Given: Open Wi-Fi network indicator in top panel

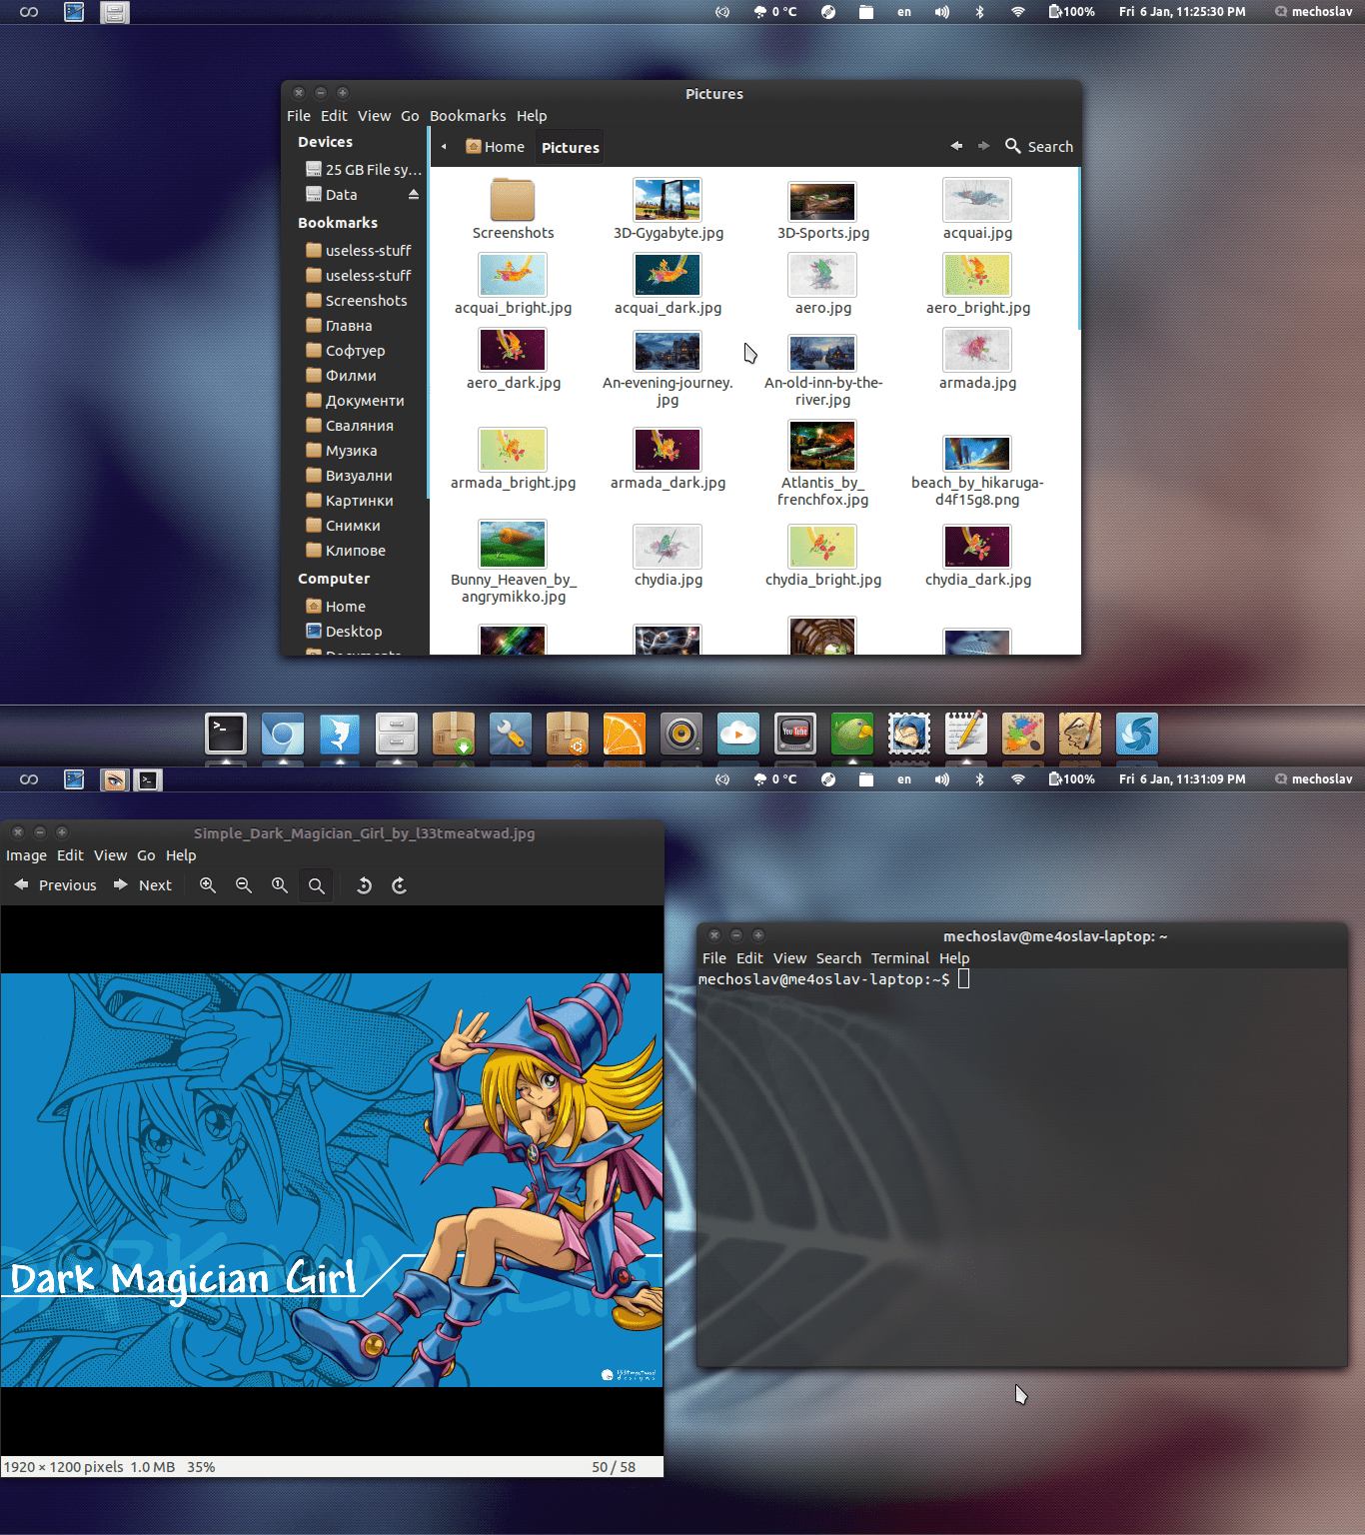Looking at the screenshot, I should (x=1018, y=12).
